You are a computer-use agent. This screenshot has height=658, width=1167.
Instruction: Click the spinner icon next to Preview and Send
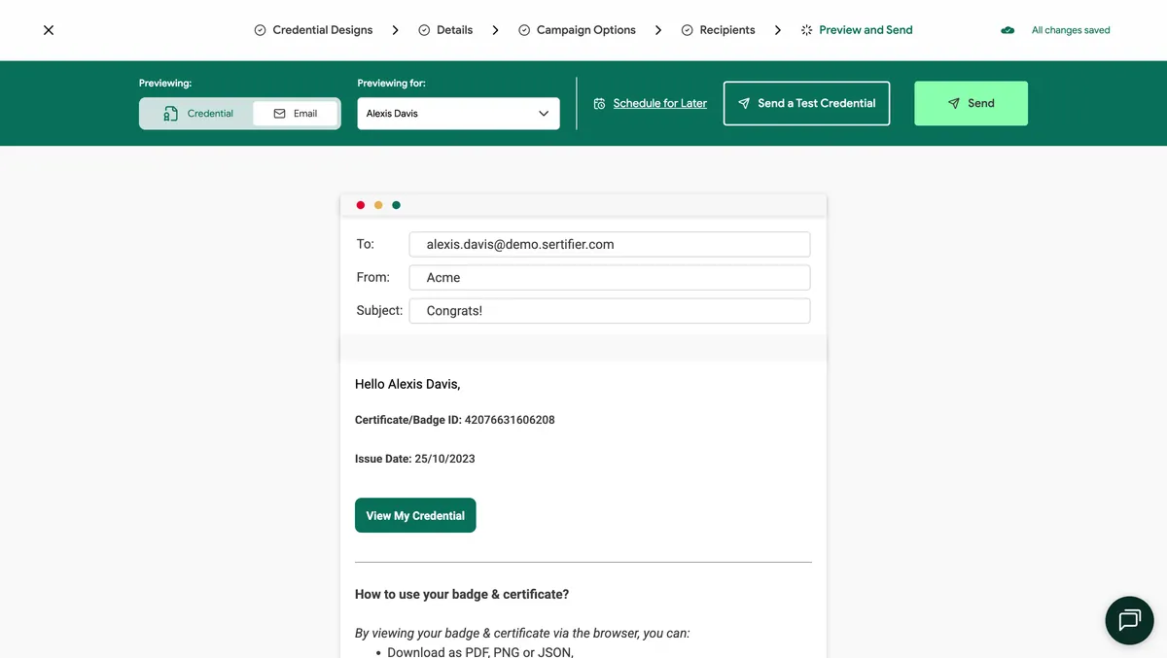[x=805, y=30]
